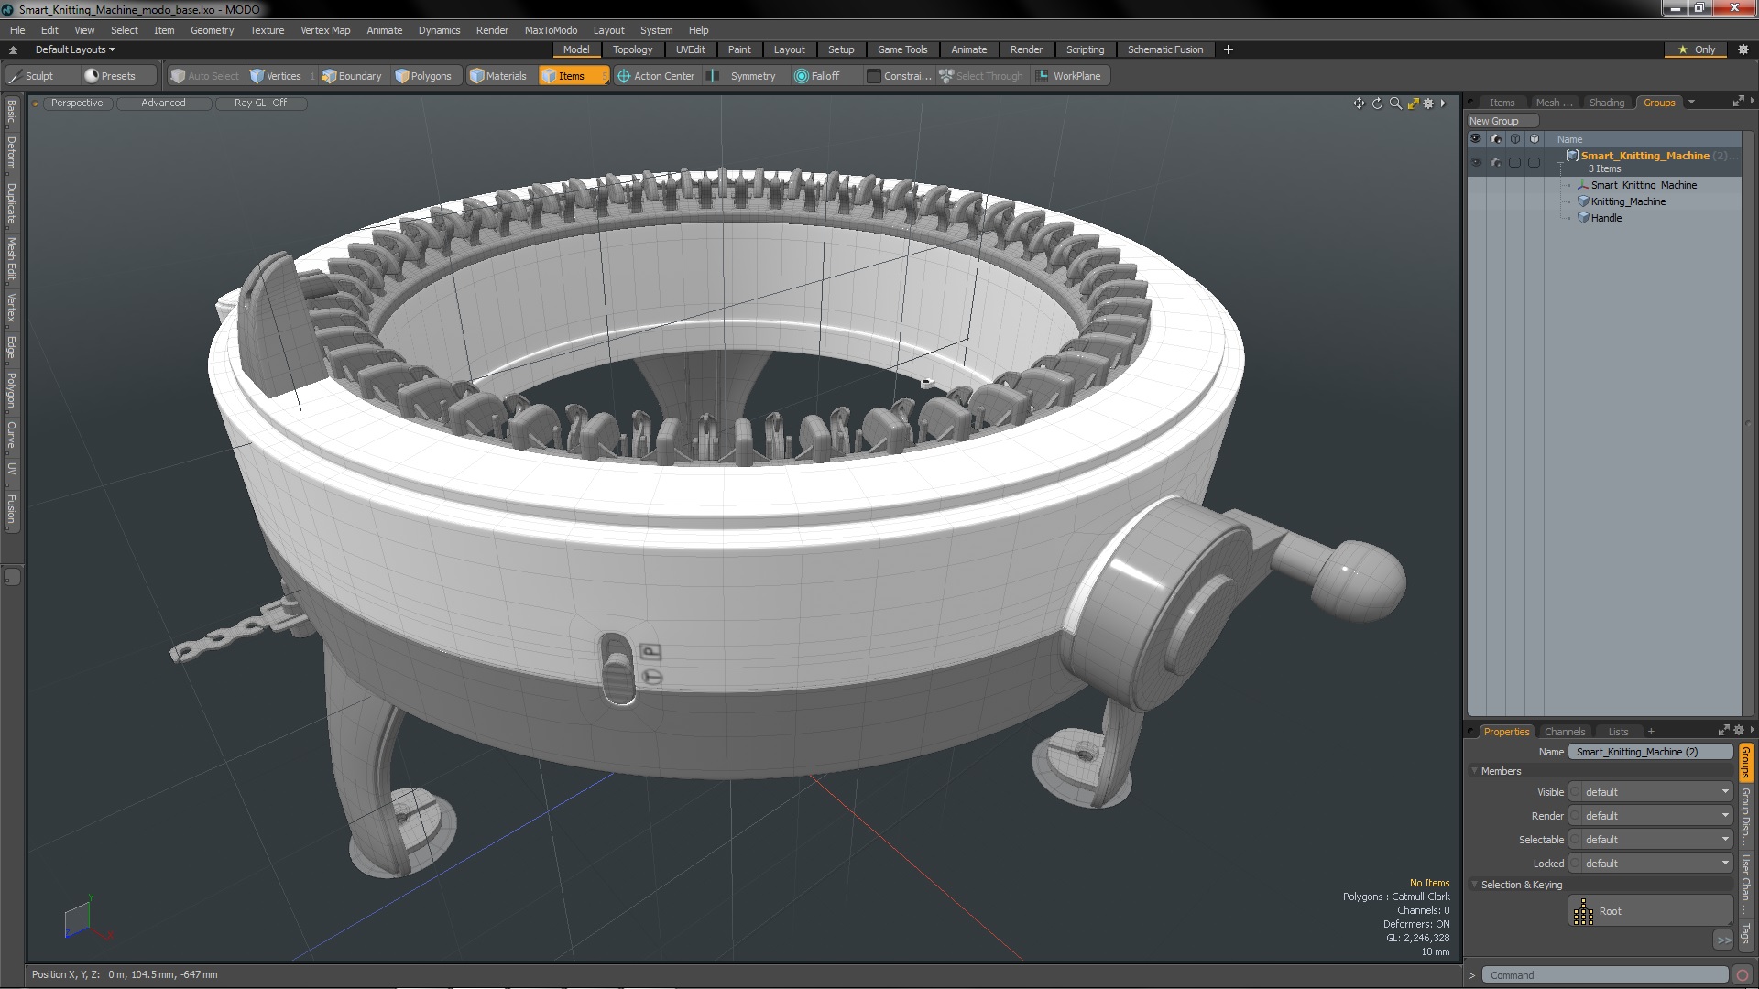1759x989 pixels.
Task: Click the command history record button
Action: 1743,975
